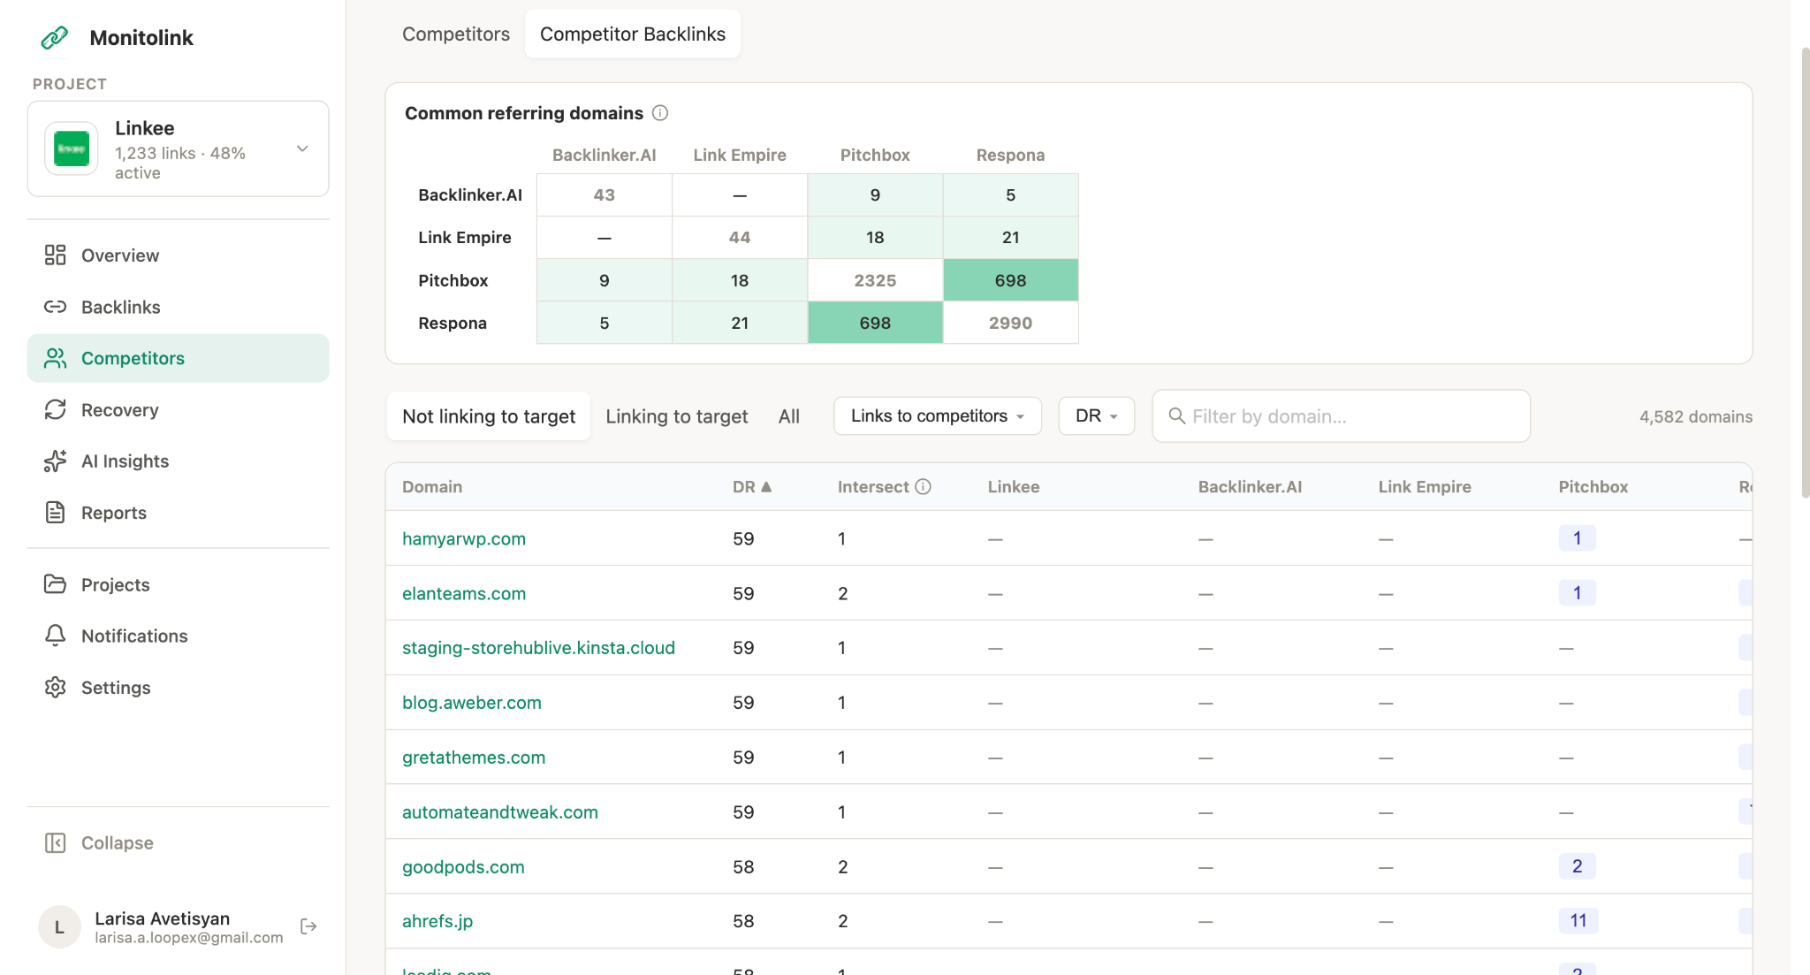Click the log out icon beside Larisa Avetisyan
This screenshot has height=975, width=1810.
(x=308, y=926)
